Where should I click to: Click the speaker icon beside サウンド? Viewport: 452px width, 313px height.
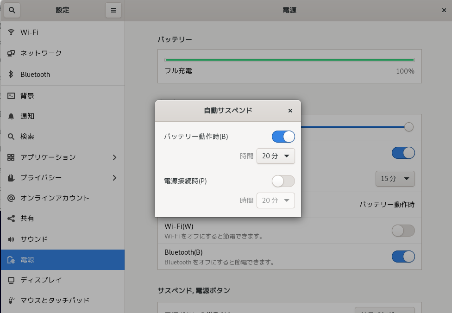pos(11,239)
